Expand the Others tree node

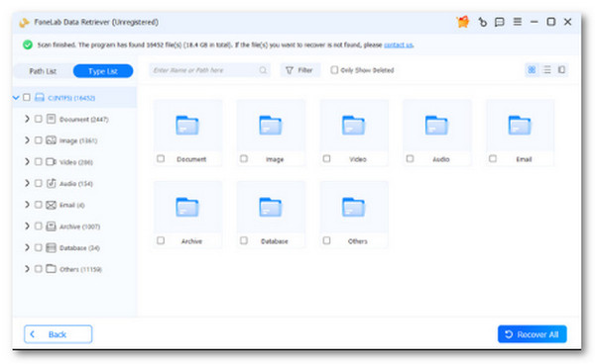(x=27, y=269)
